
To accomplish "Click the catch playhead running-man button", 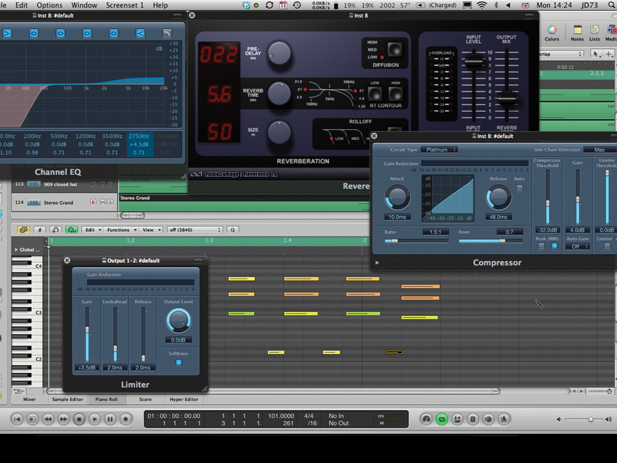I will click(40, 230).
